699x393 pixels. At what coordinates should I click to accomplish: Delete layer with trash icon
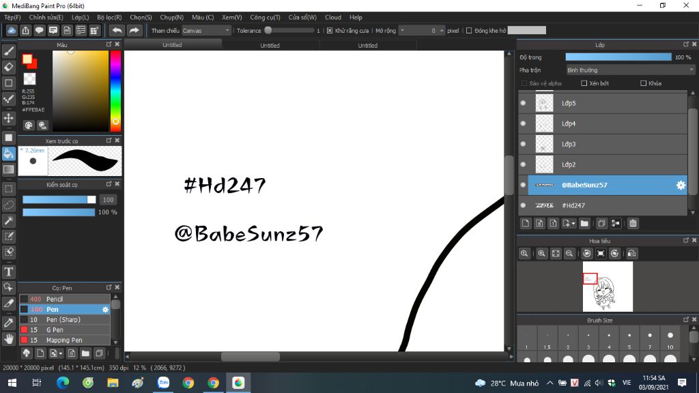(633, 223)
